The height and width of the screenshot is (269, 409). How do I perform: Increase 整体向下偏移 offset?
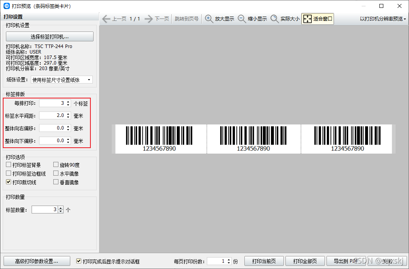(68, 139)
